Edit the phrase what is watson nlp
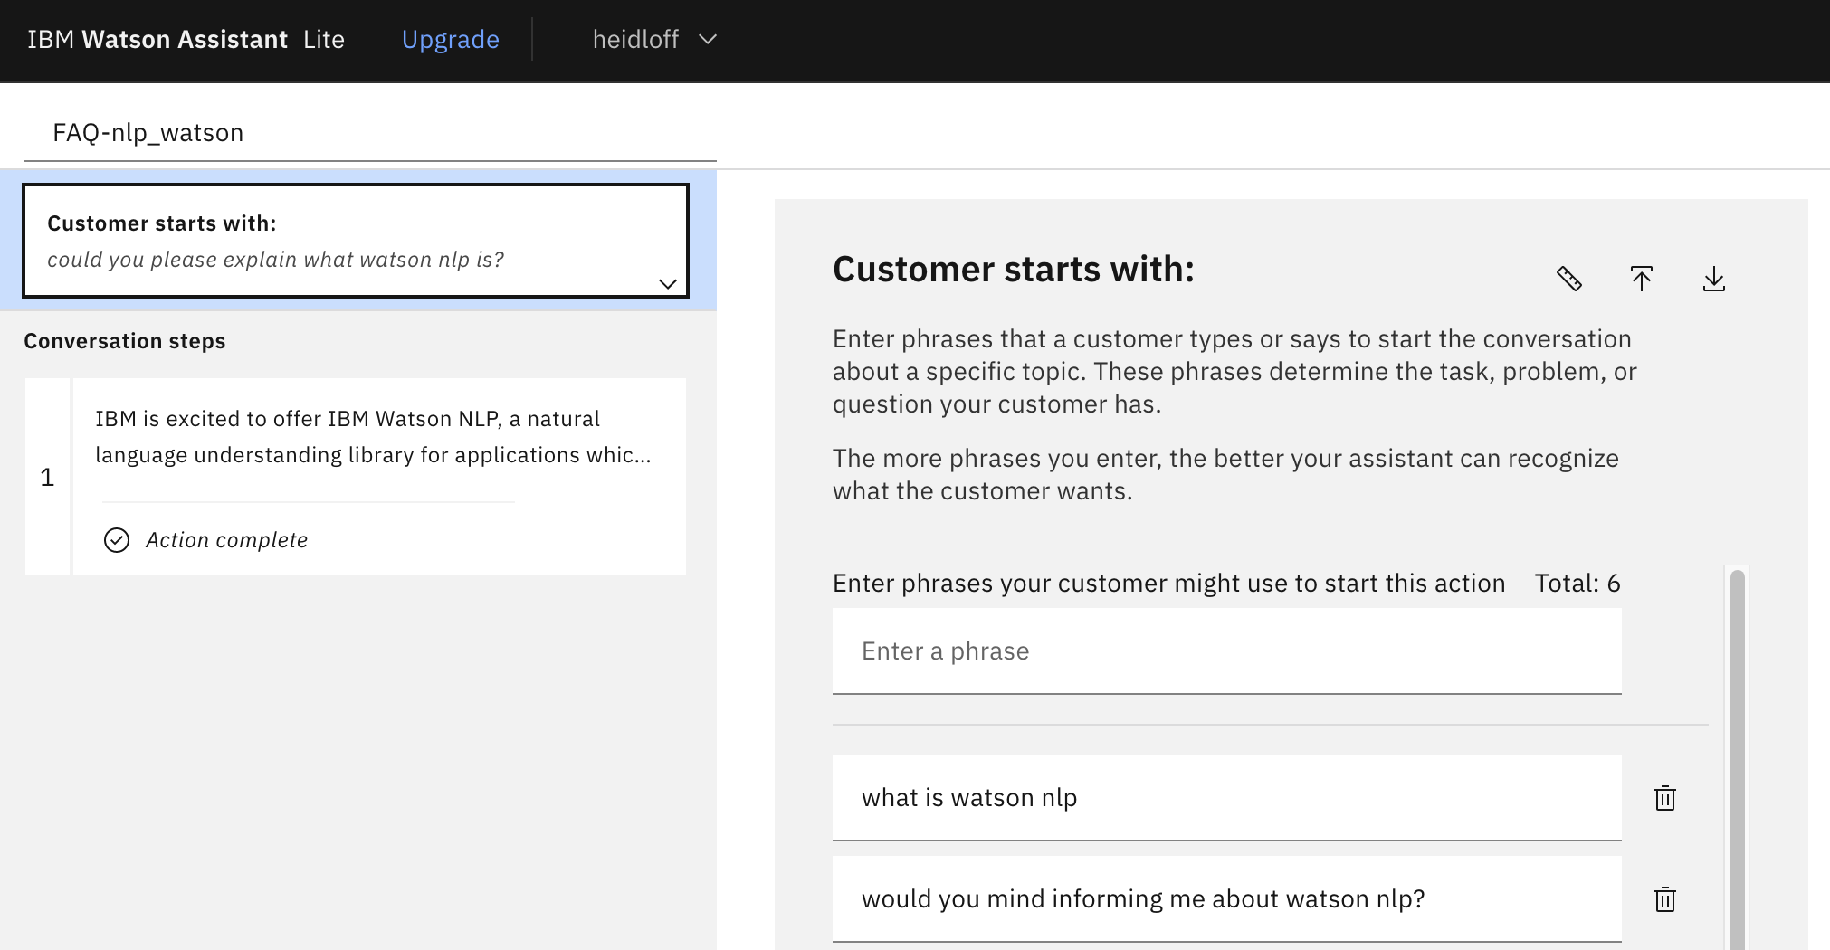The height and width of the screenshot is (950, 1830). 1226,798
